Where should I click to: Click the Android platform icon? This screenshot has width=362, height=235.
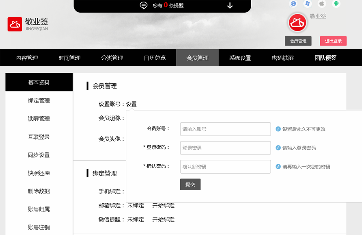pyautogui.click(x=336, y=4)
